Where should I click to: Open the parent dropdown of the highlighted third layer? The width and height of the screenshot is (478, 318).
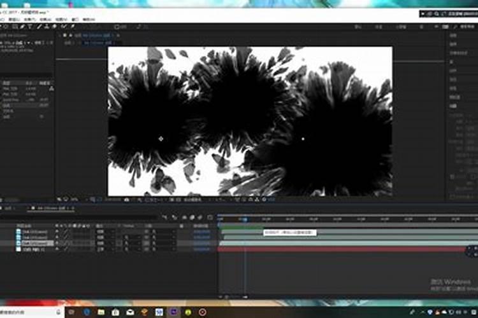coord(163,243)
